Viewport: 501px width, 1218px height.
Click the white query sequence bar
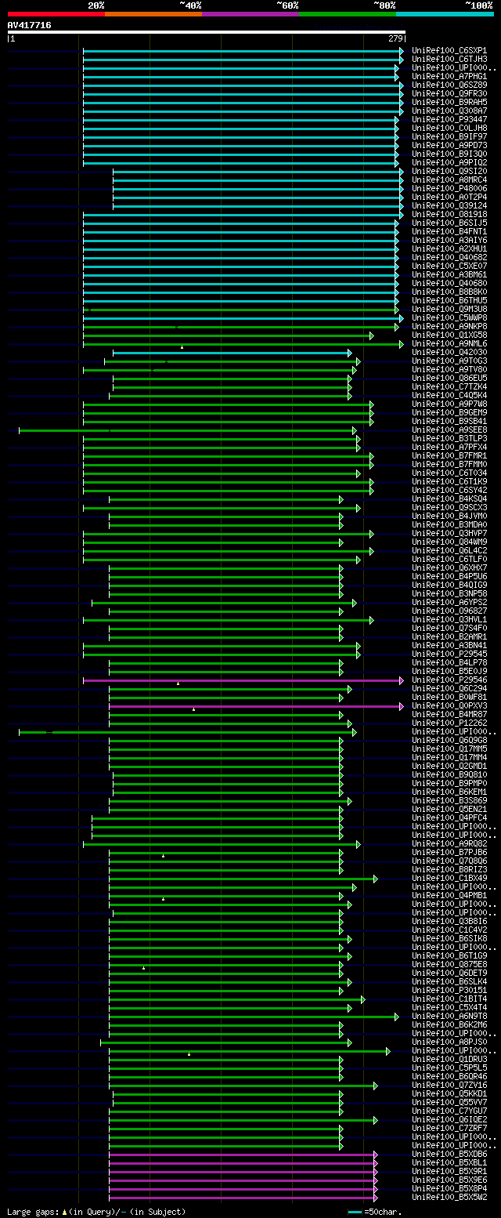pyautogui.click(x=207, y=32)
